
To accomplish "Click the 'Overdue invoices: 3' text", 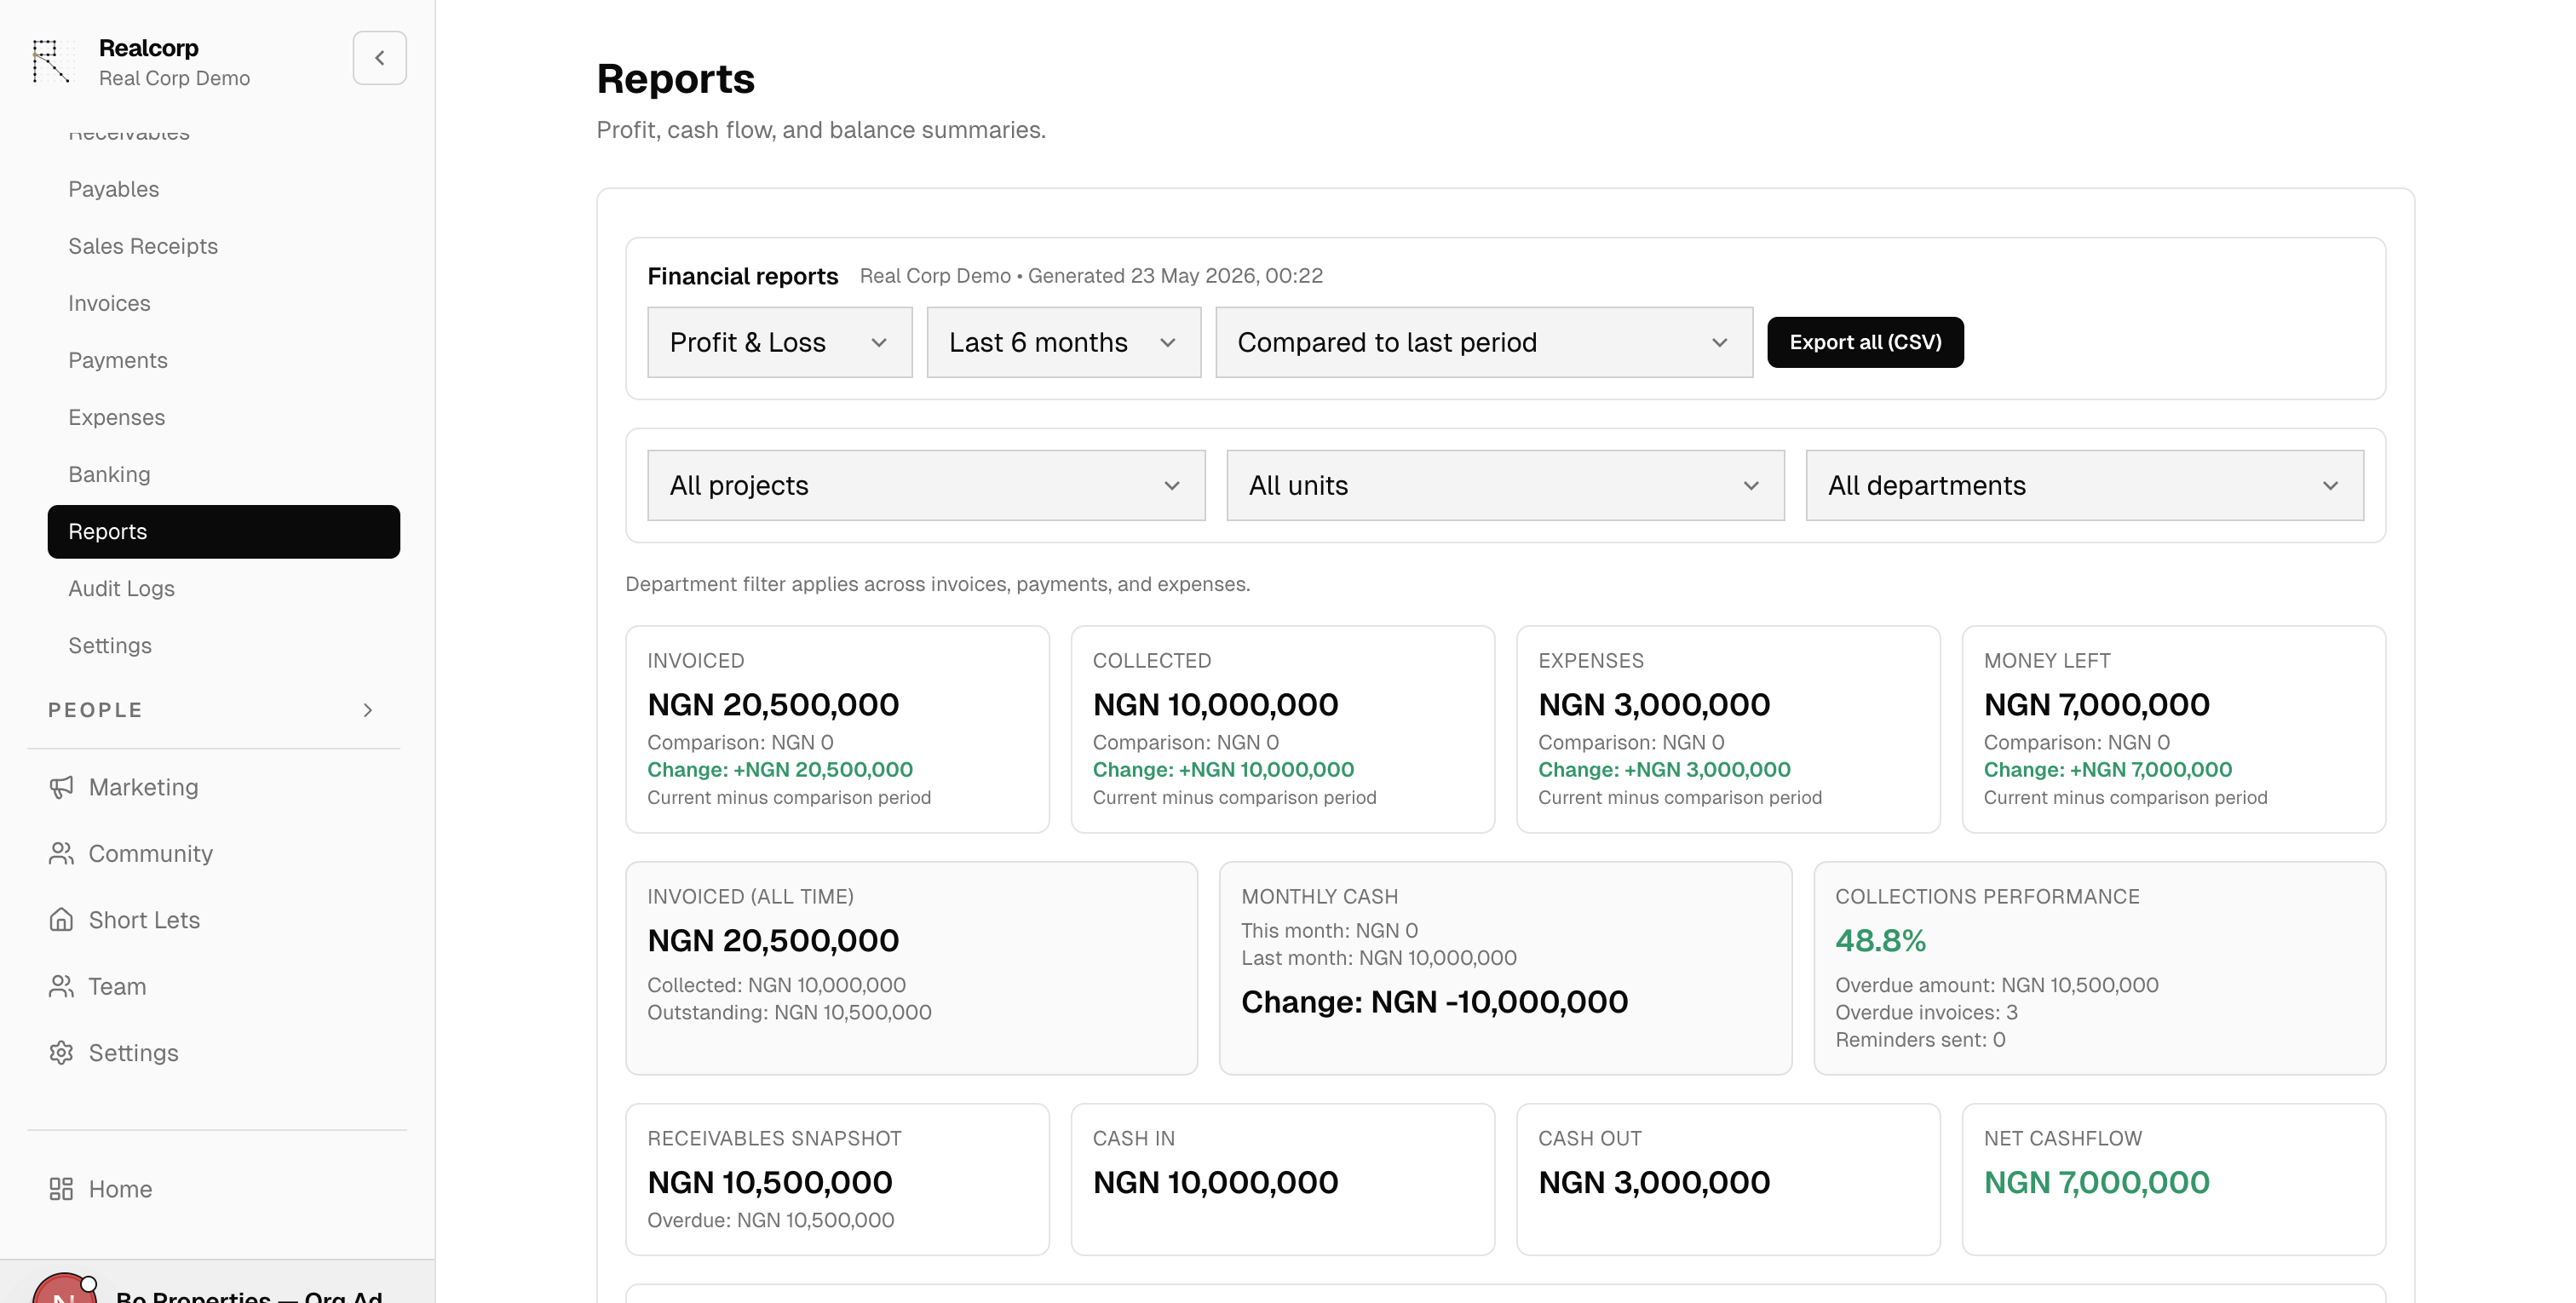I will pyautogui.click(x=1926, y=1012).
